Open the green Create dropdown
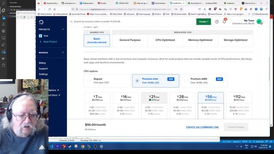Viewport: 274px width, 154px height. coord(204,22)
